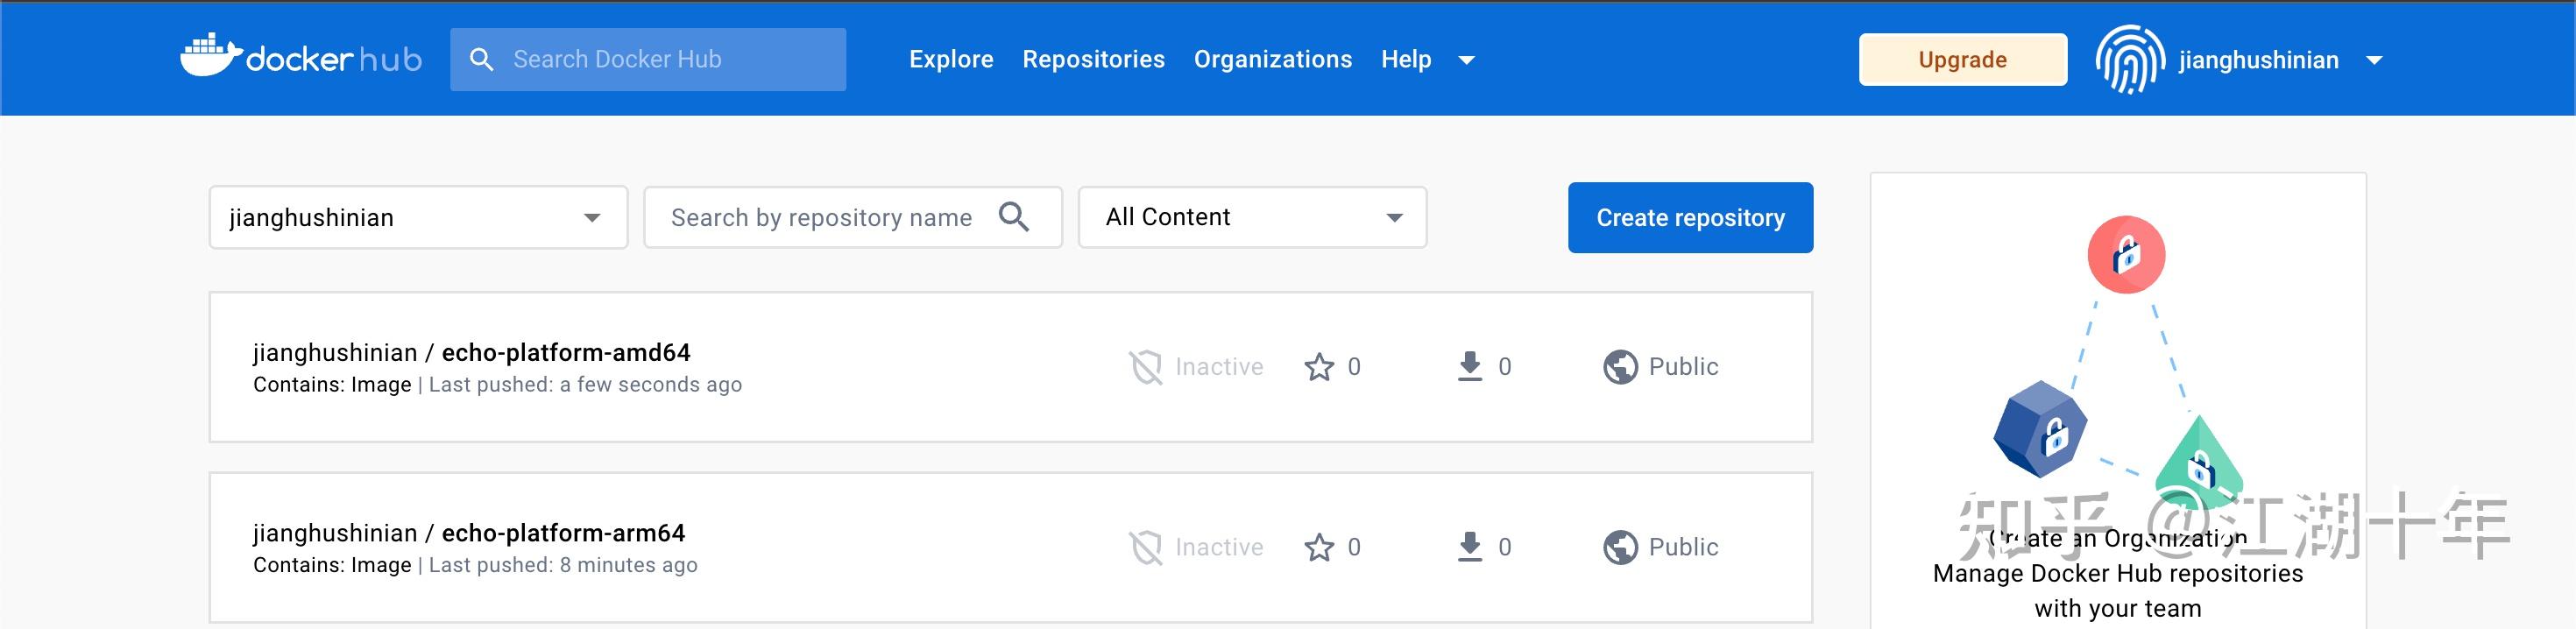2576x629 pixels.
Task: Expand the jianghushinian account menu arrow
Action: click(2374, 60)
